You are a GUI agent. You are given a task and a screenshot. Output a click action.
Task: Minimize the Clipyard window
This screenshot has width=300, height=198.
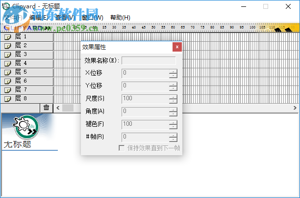244,6
